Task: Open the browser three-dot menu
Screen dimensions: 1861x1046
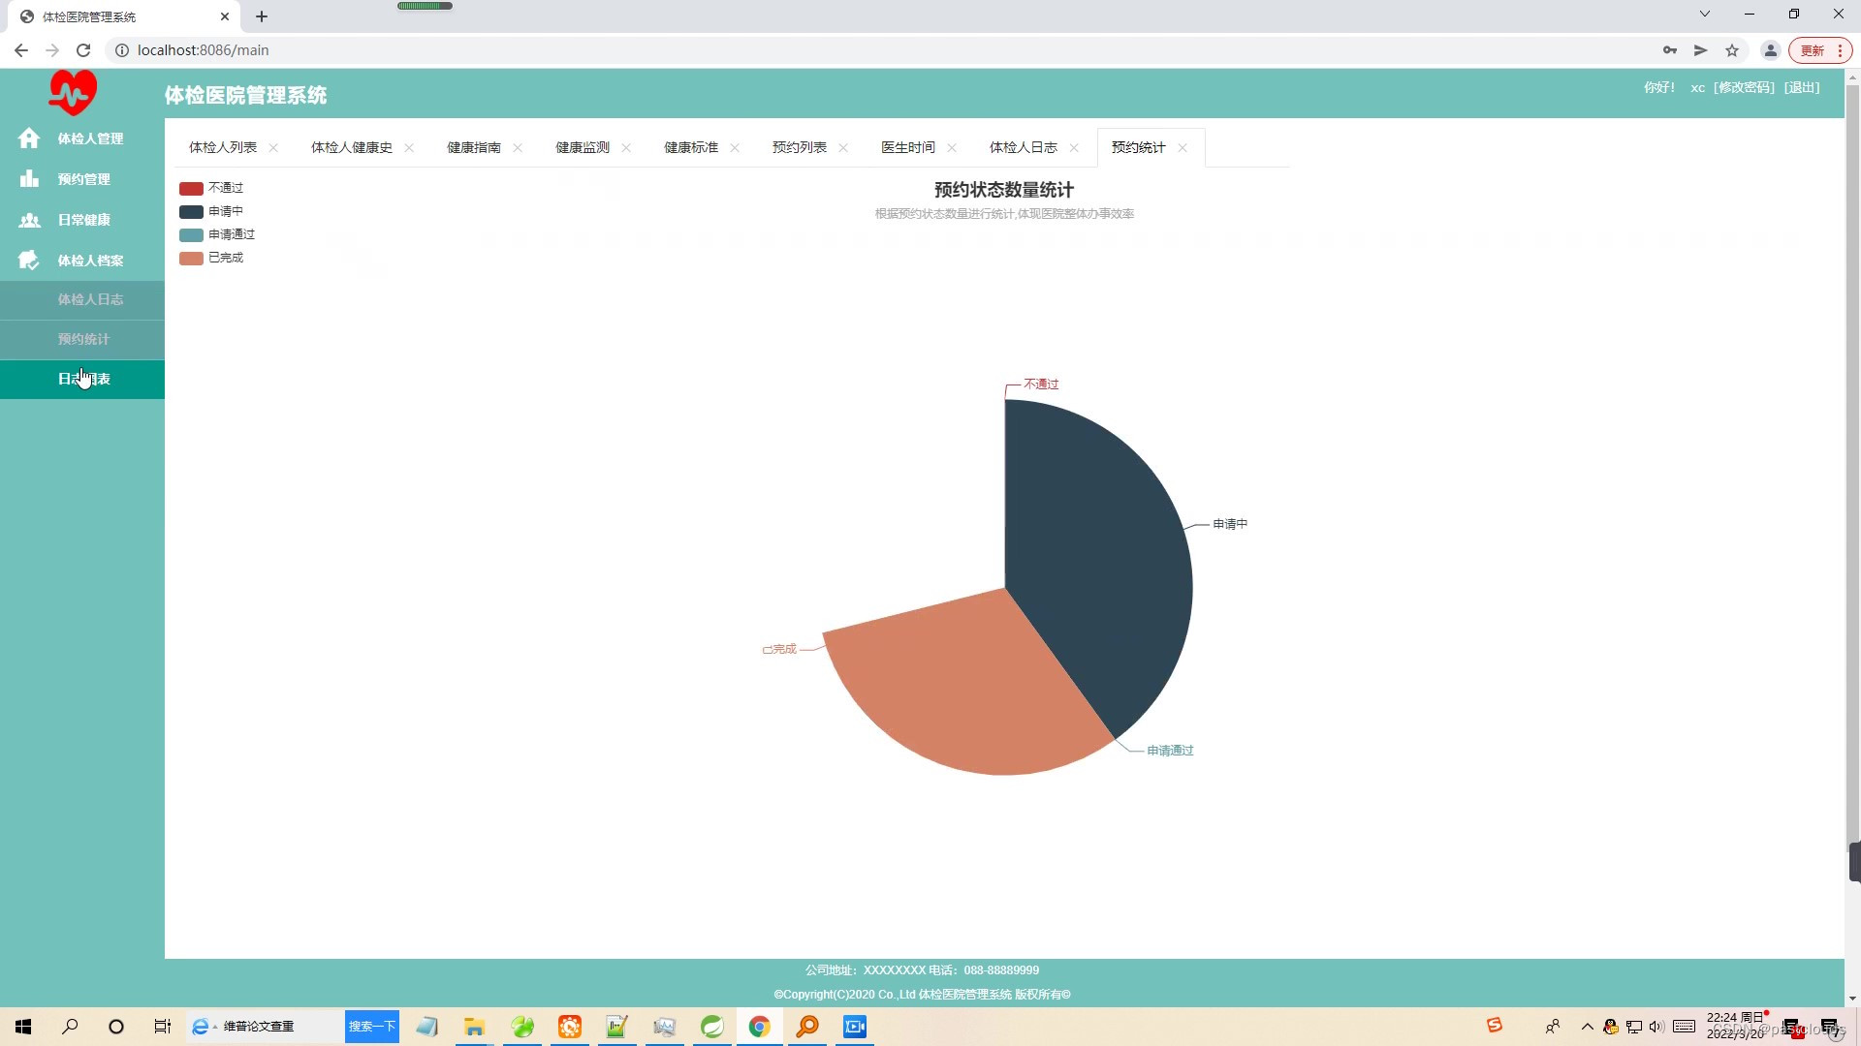Action: pyautogui.click(x=1840, y=49)
